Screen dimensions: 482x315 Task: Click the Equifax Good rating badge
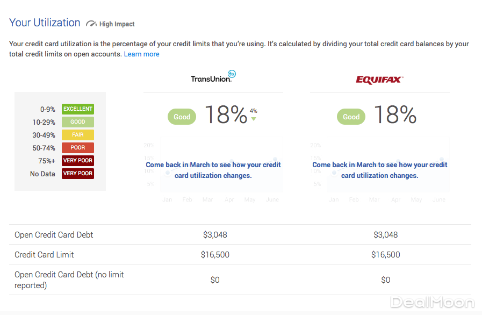(x=351, y=117)
